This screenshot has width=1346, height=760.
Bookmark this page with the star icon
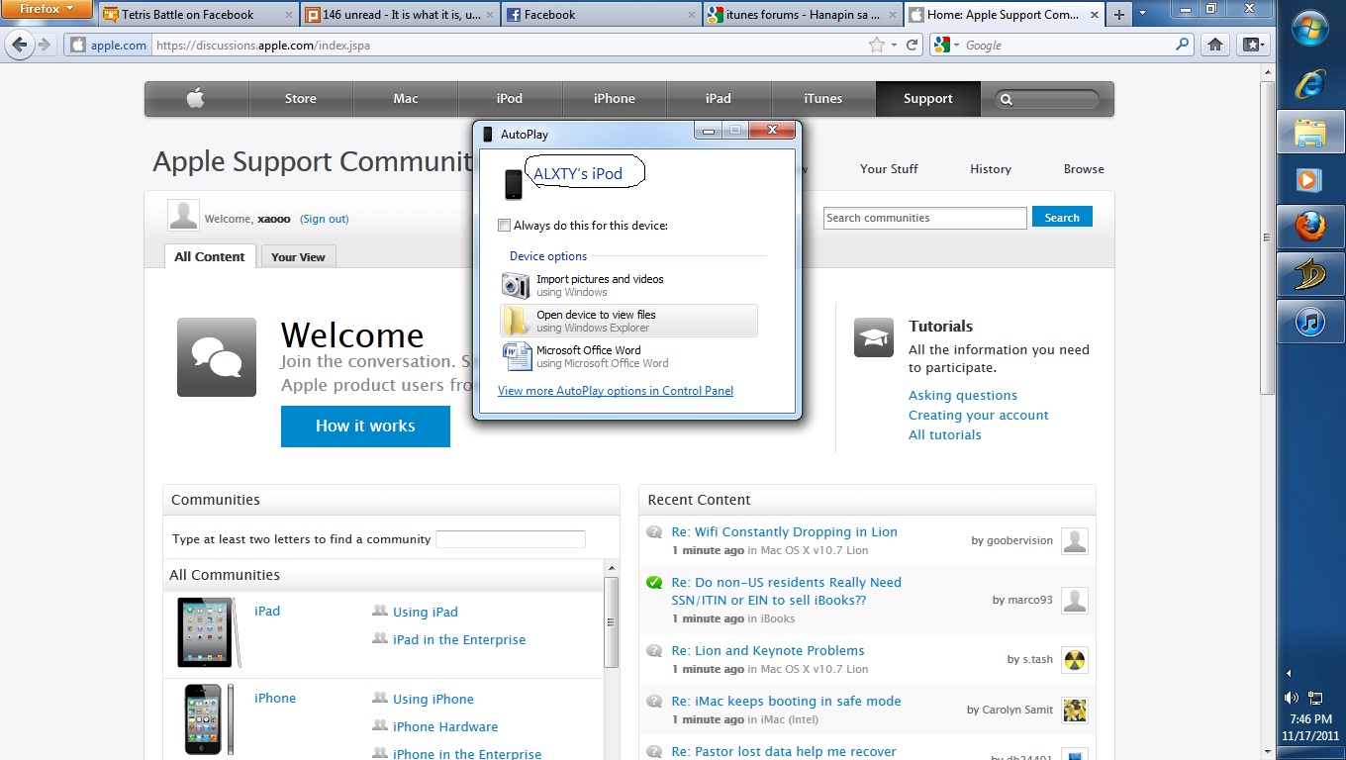[876, 45]
